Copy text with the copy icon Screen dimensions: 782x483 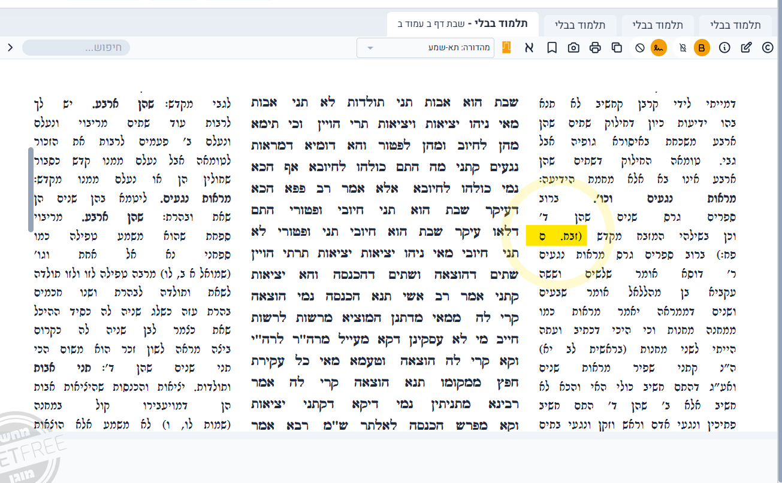[x=617, y=48]
